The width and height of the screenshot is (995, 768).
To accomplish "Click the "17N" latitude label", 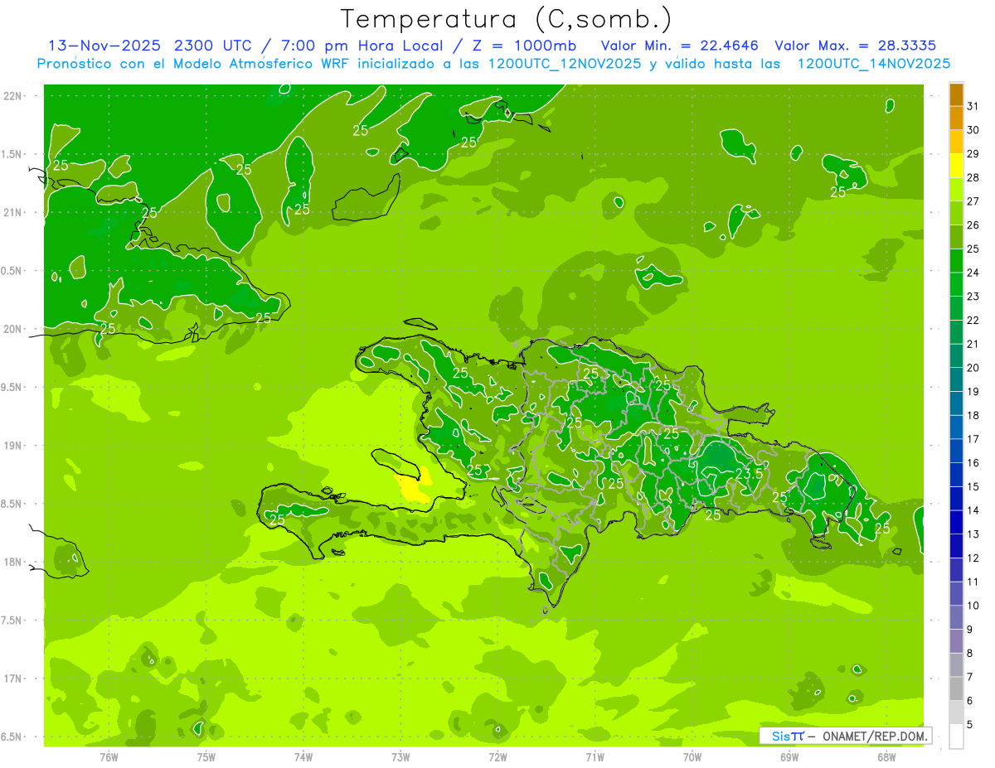I will pyautogui.click(x=13, y=679).
